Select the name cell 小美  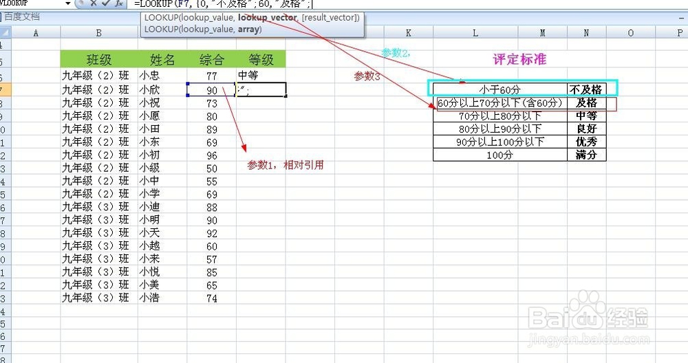[162, 285]
